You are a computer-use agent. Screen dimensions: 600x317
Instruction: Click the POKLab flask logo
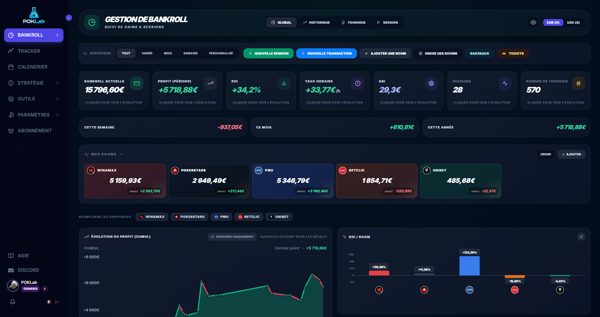[34, 15]
